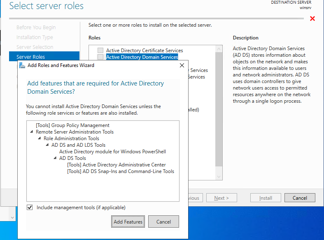
Task: Open the Server Roles wizard step
Action: [31, 57]
